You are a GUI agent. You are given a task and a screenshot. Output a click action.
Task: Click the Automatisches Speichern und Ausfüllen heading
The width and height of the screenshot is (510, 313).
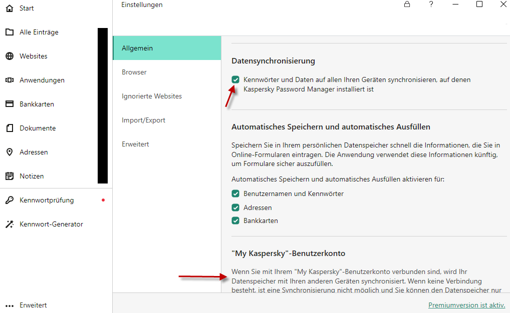pos(331,127)
